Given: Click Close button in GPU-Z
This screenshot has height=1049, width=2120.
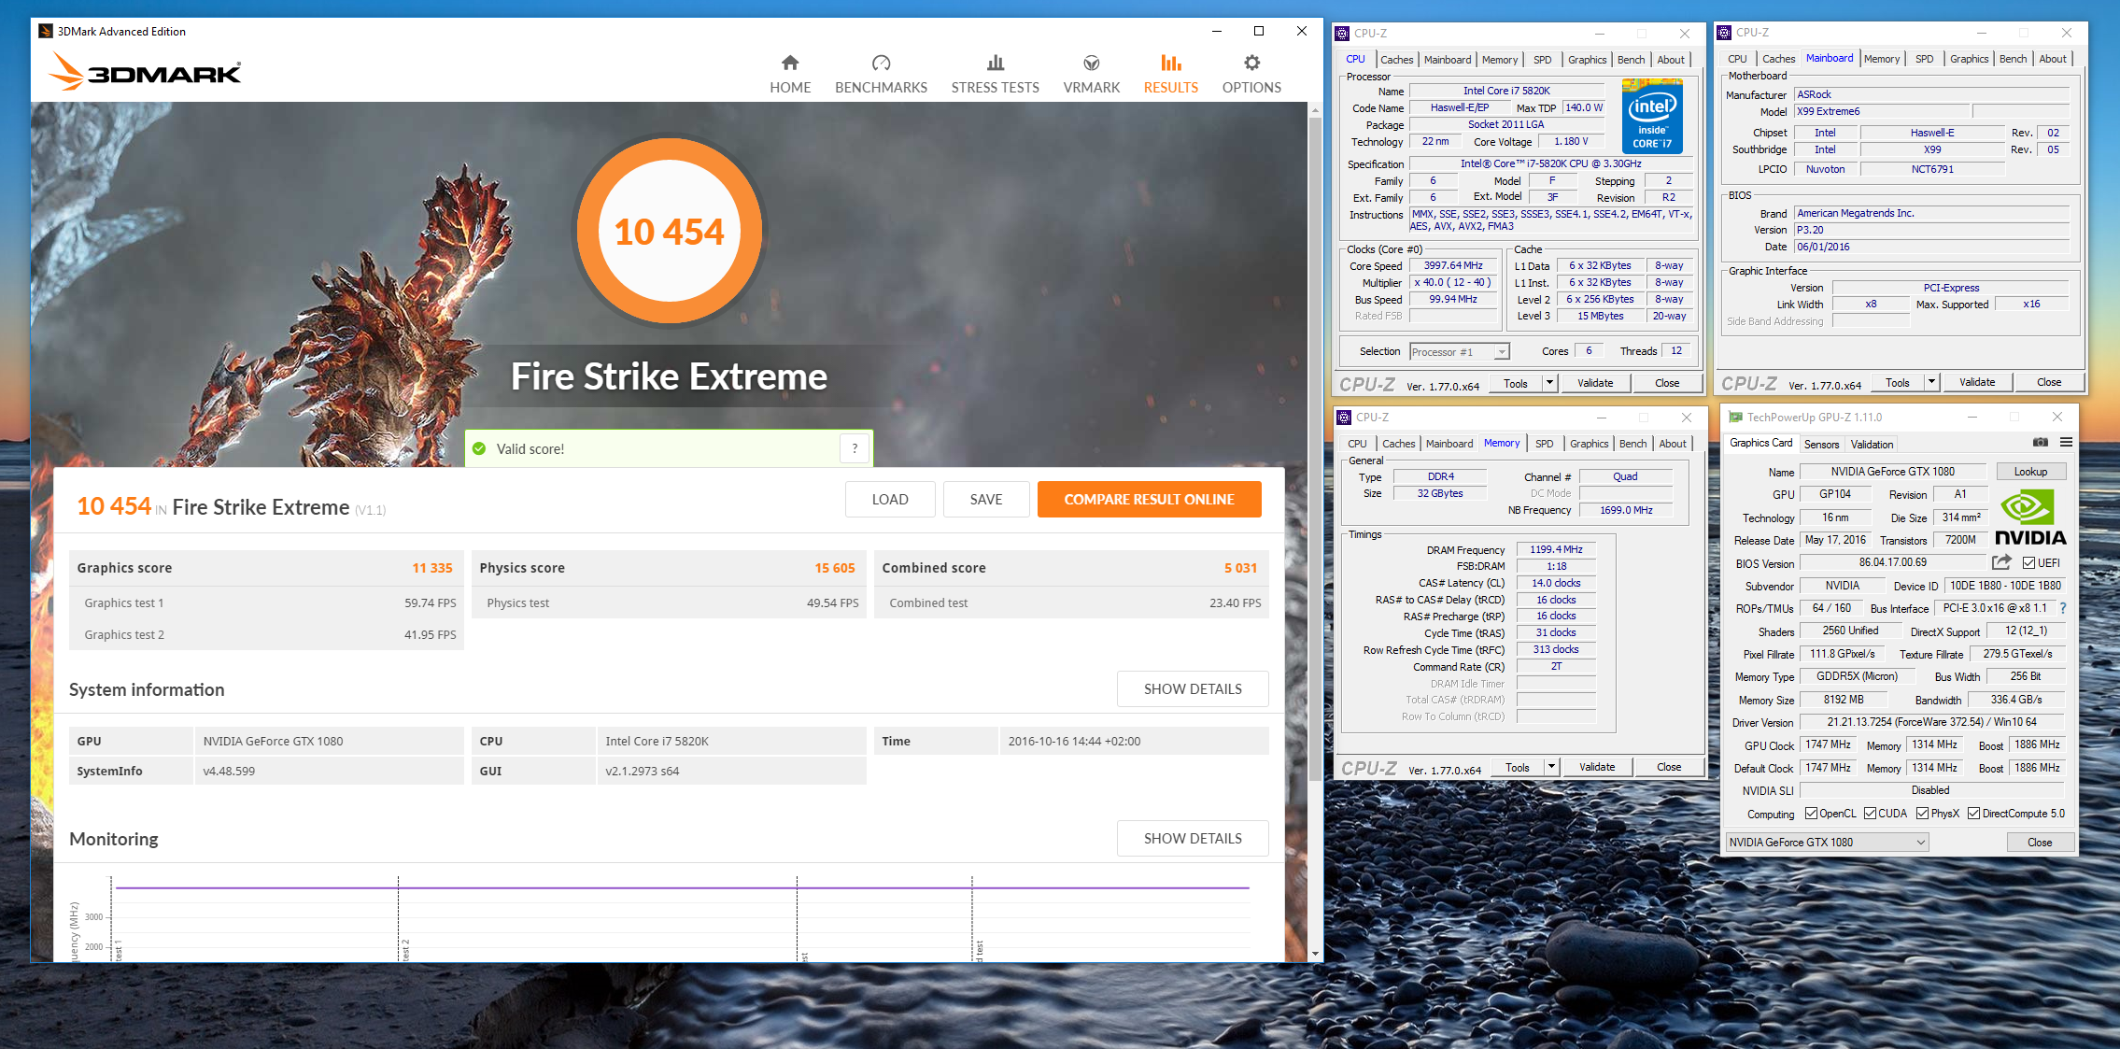Looking at the screenshot, I should pyautogui.click(x=2040, y=843).
